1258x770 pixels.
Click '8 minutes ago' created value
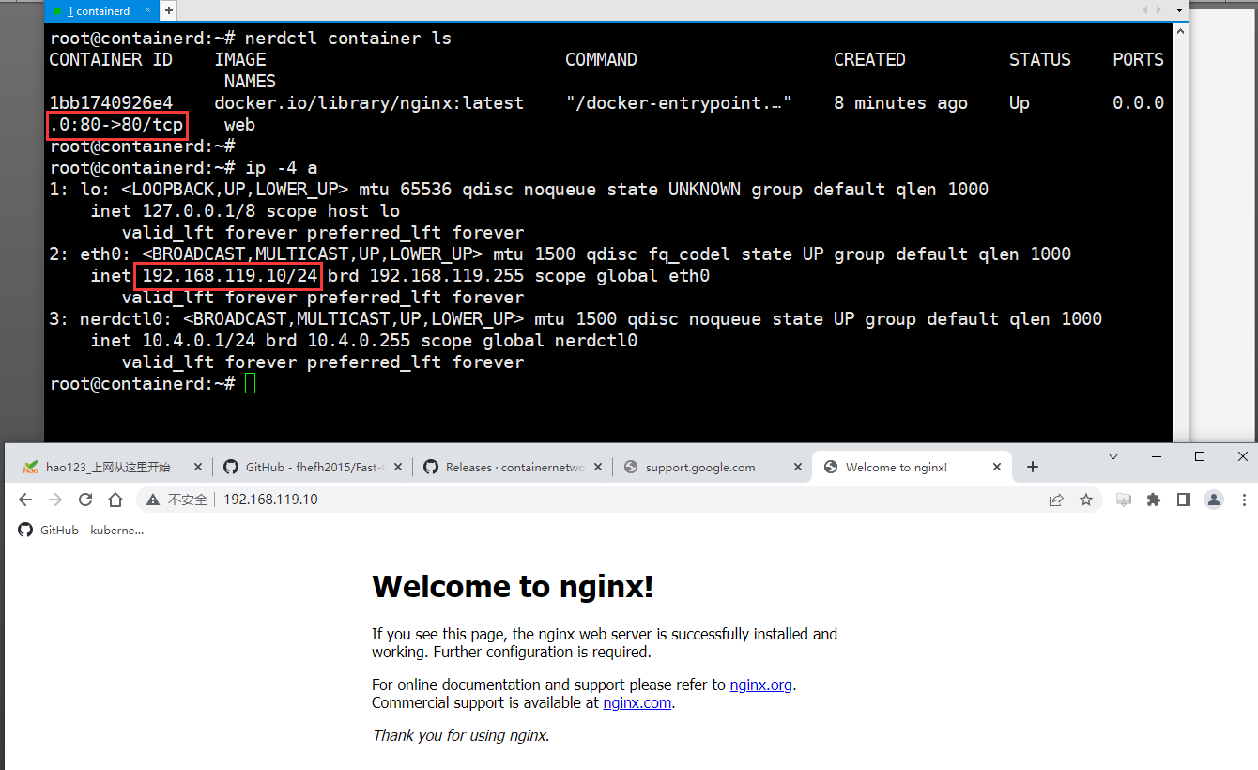[x=900, y=103]
